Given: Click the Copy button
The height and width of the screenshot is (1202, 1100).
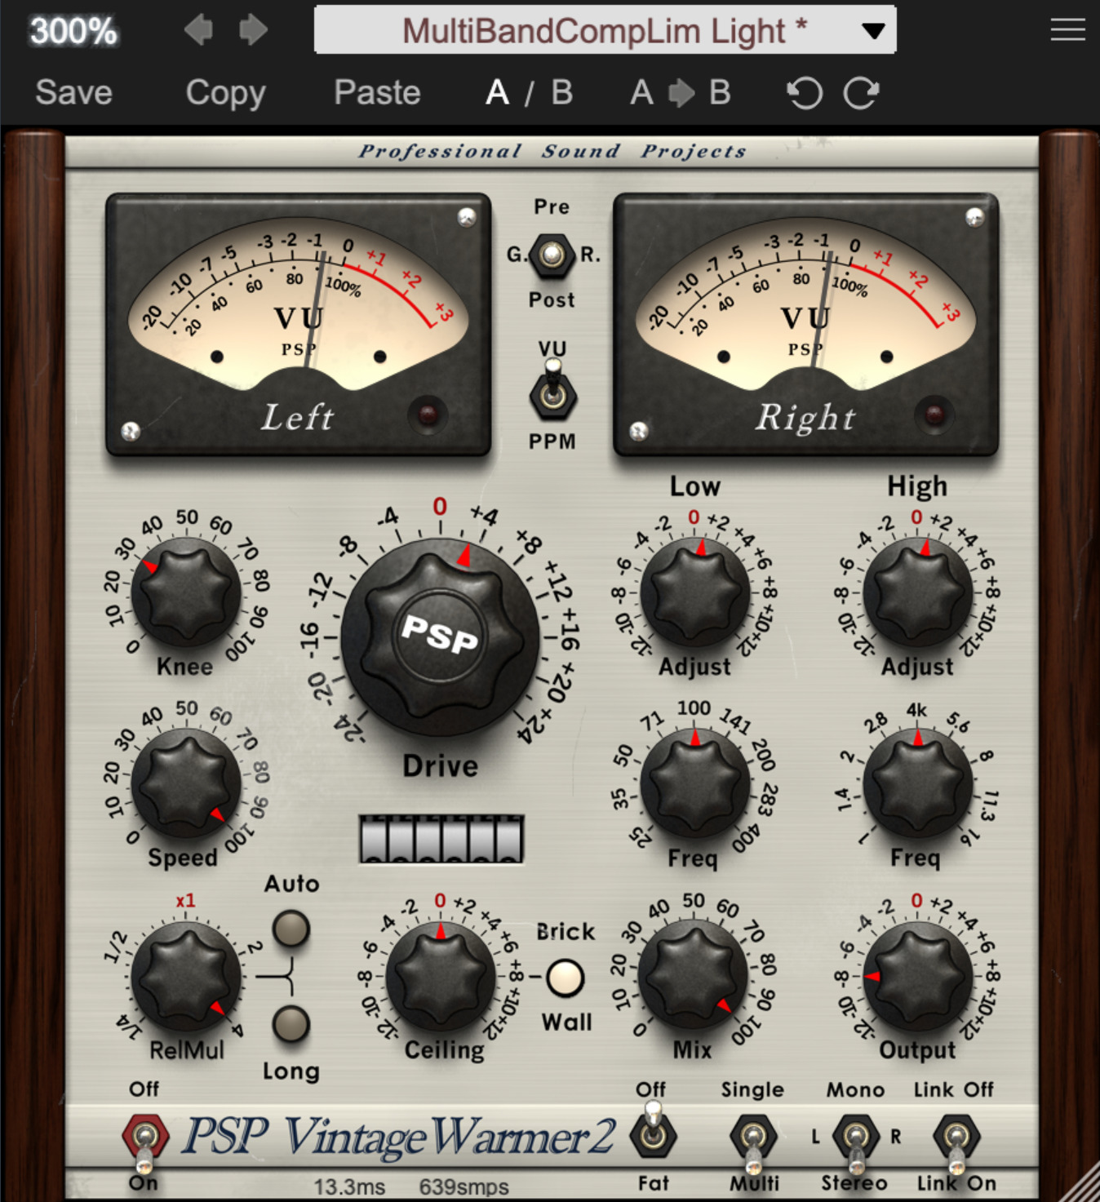Looking at the screenshot, I should pyautogui.click(x=225, y=93).
